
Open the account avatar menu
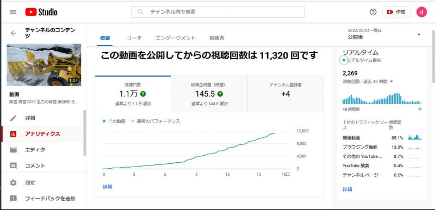point(421,12)
